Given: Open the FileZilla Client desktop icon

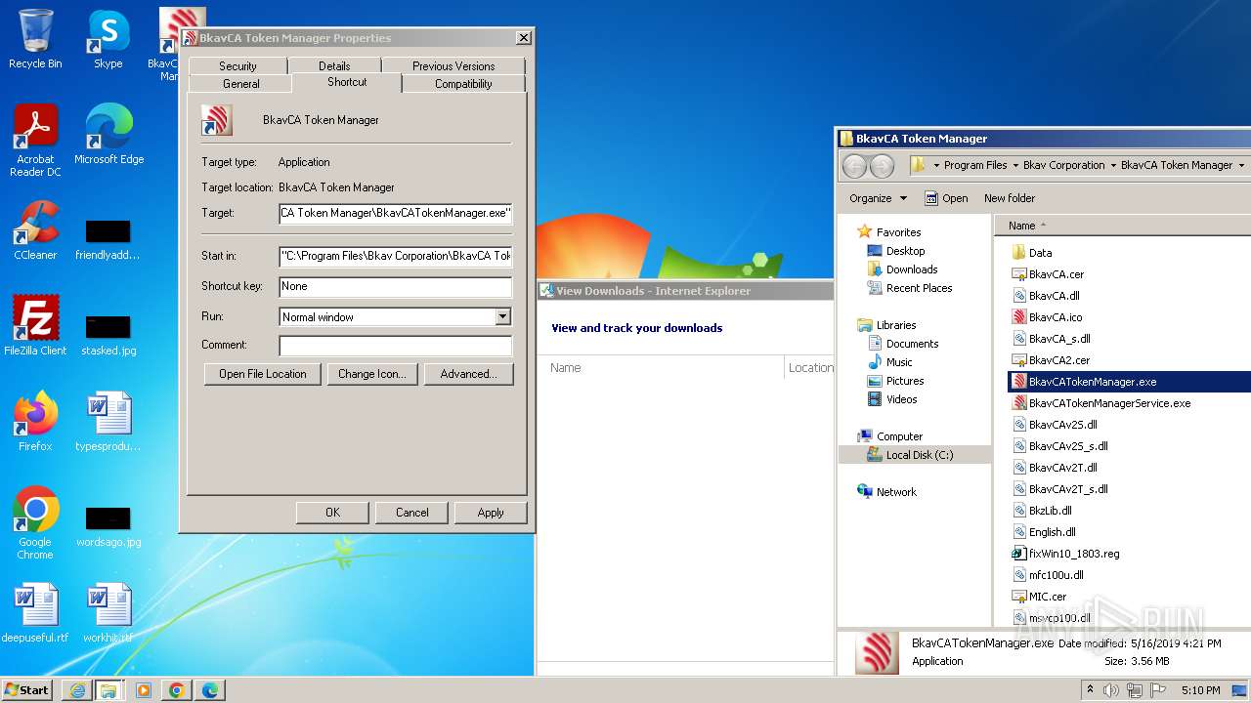Looking at the screenshot, I should [x=35, y=325].
